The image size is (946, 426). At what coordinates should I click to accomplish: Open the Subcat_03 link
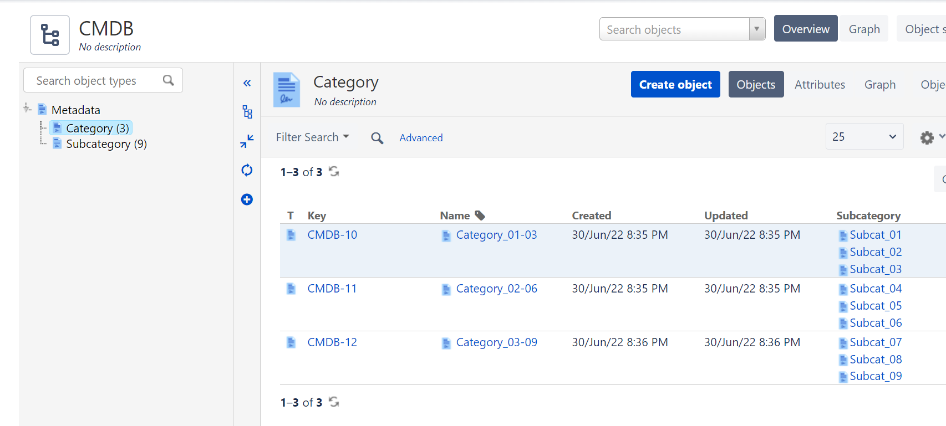point(876,269)
